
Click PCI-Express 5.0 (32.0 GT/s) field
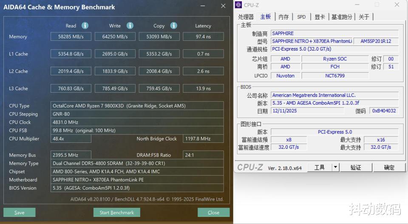(334, 49)
